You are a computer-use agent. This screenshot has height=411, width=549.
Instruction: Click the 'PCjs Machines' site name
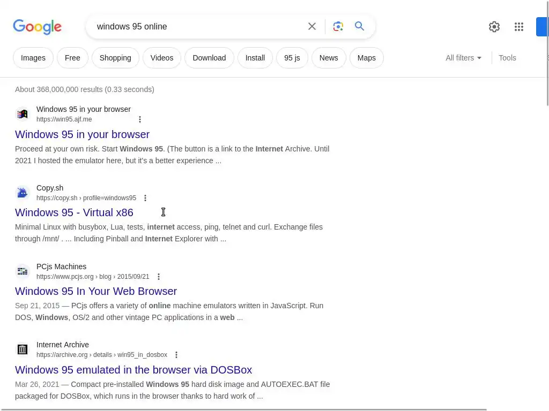click(61, 267)
